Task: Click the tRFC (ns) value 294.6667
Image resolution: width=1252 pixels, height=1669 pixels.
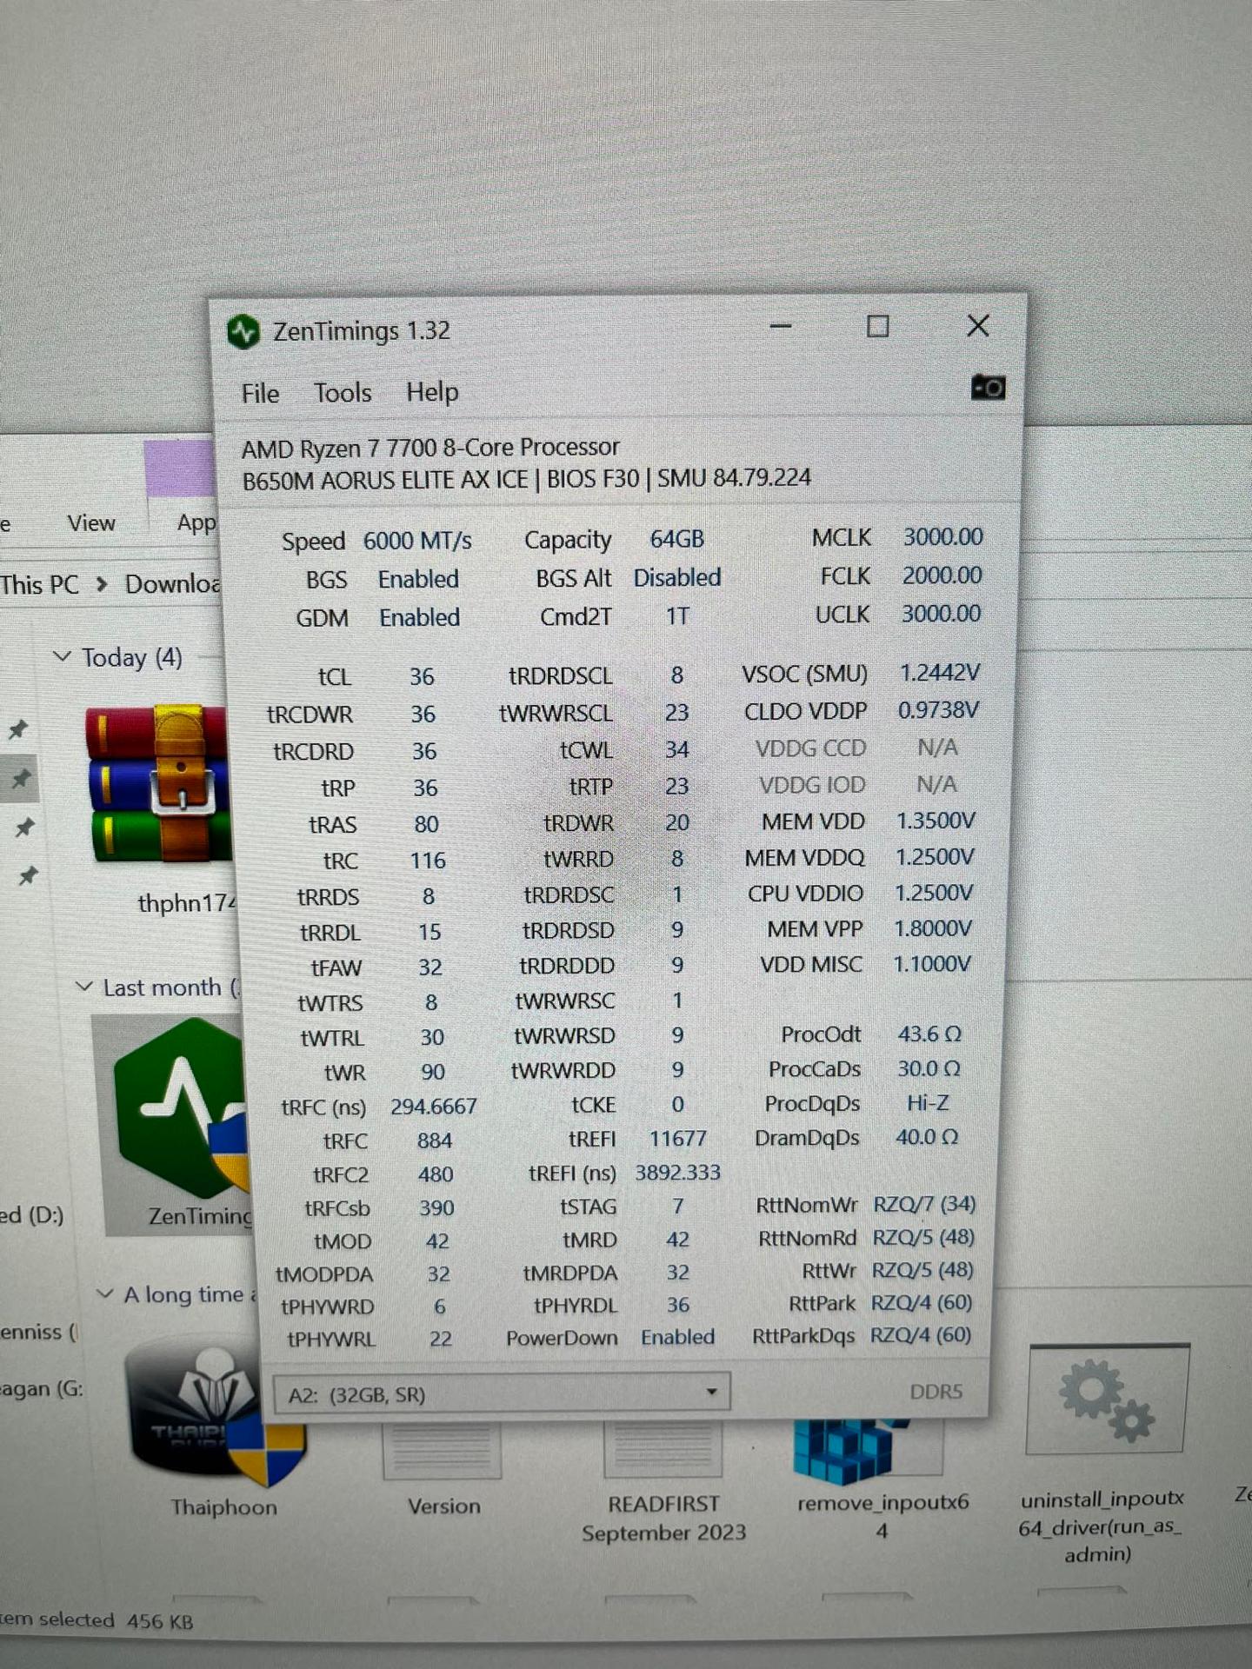Action: point(433,1106)
